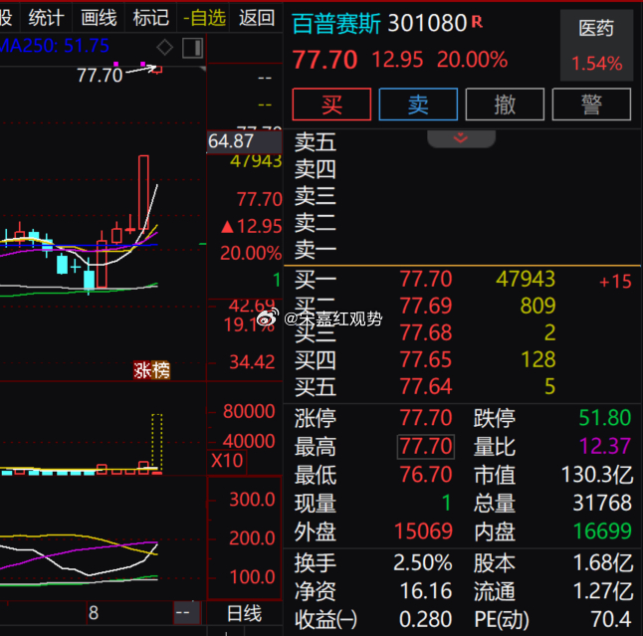Image resolution: width=643 pixels, height=636 pixels.
Task: Click the 日线 daily period selector
Action: [x=244, y=614]
